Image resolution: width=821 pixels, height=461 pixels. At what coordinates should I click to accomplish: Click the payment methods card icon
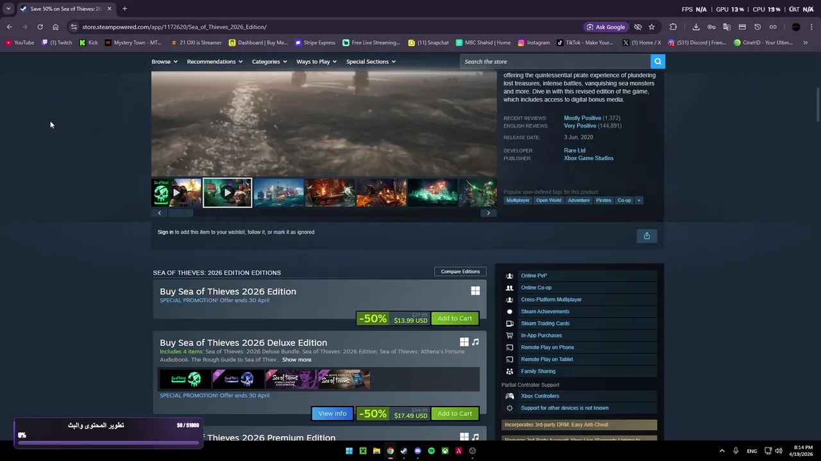tap(742, 27)
